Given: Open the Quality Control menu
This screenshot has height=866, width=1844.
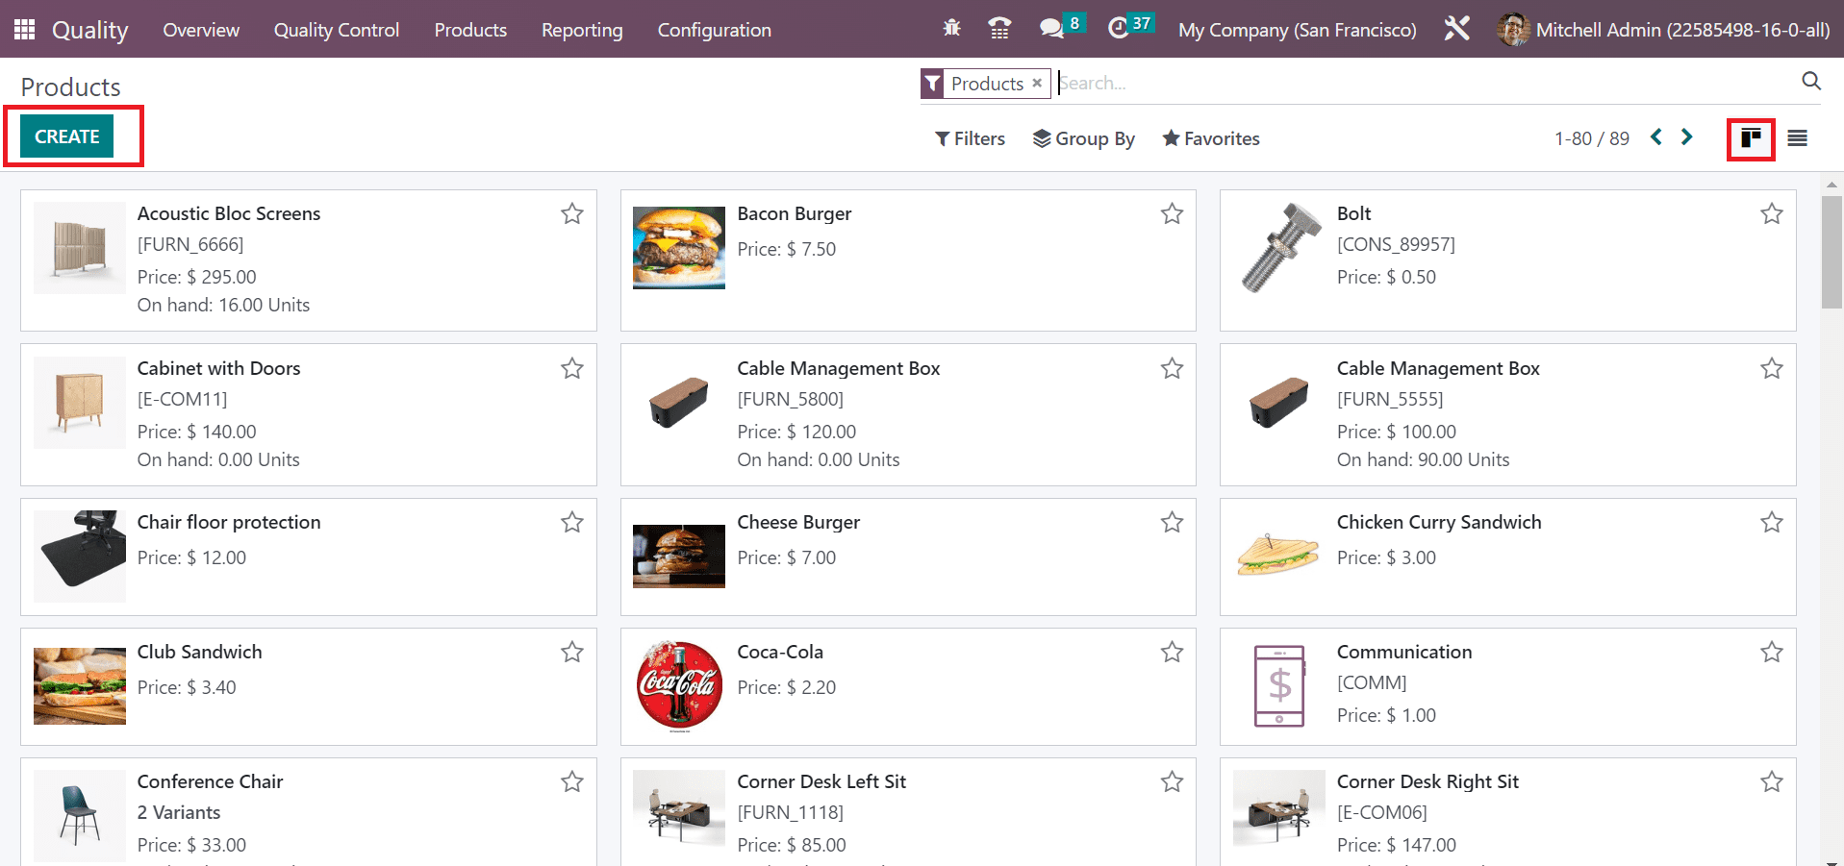Looking at the screenshot, I should pos(337,30).
